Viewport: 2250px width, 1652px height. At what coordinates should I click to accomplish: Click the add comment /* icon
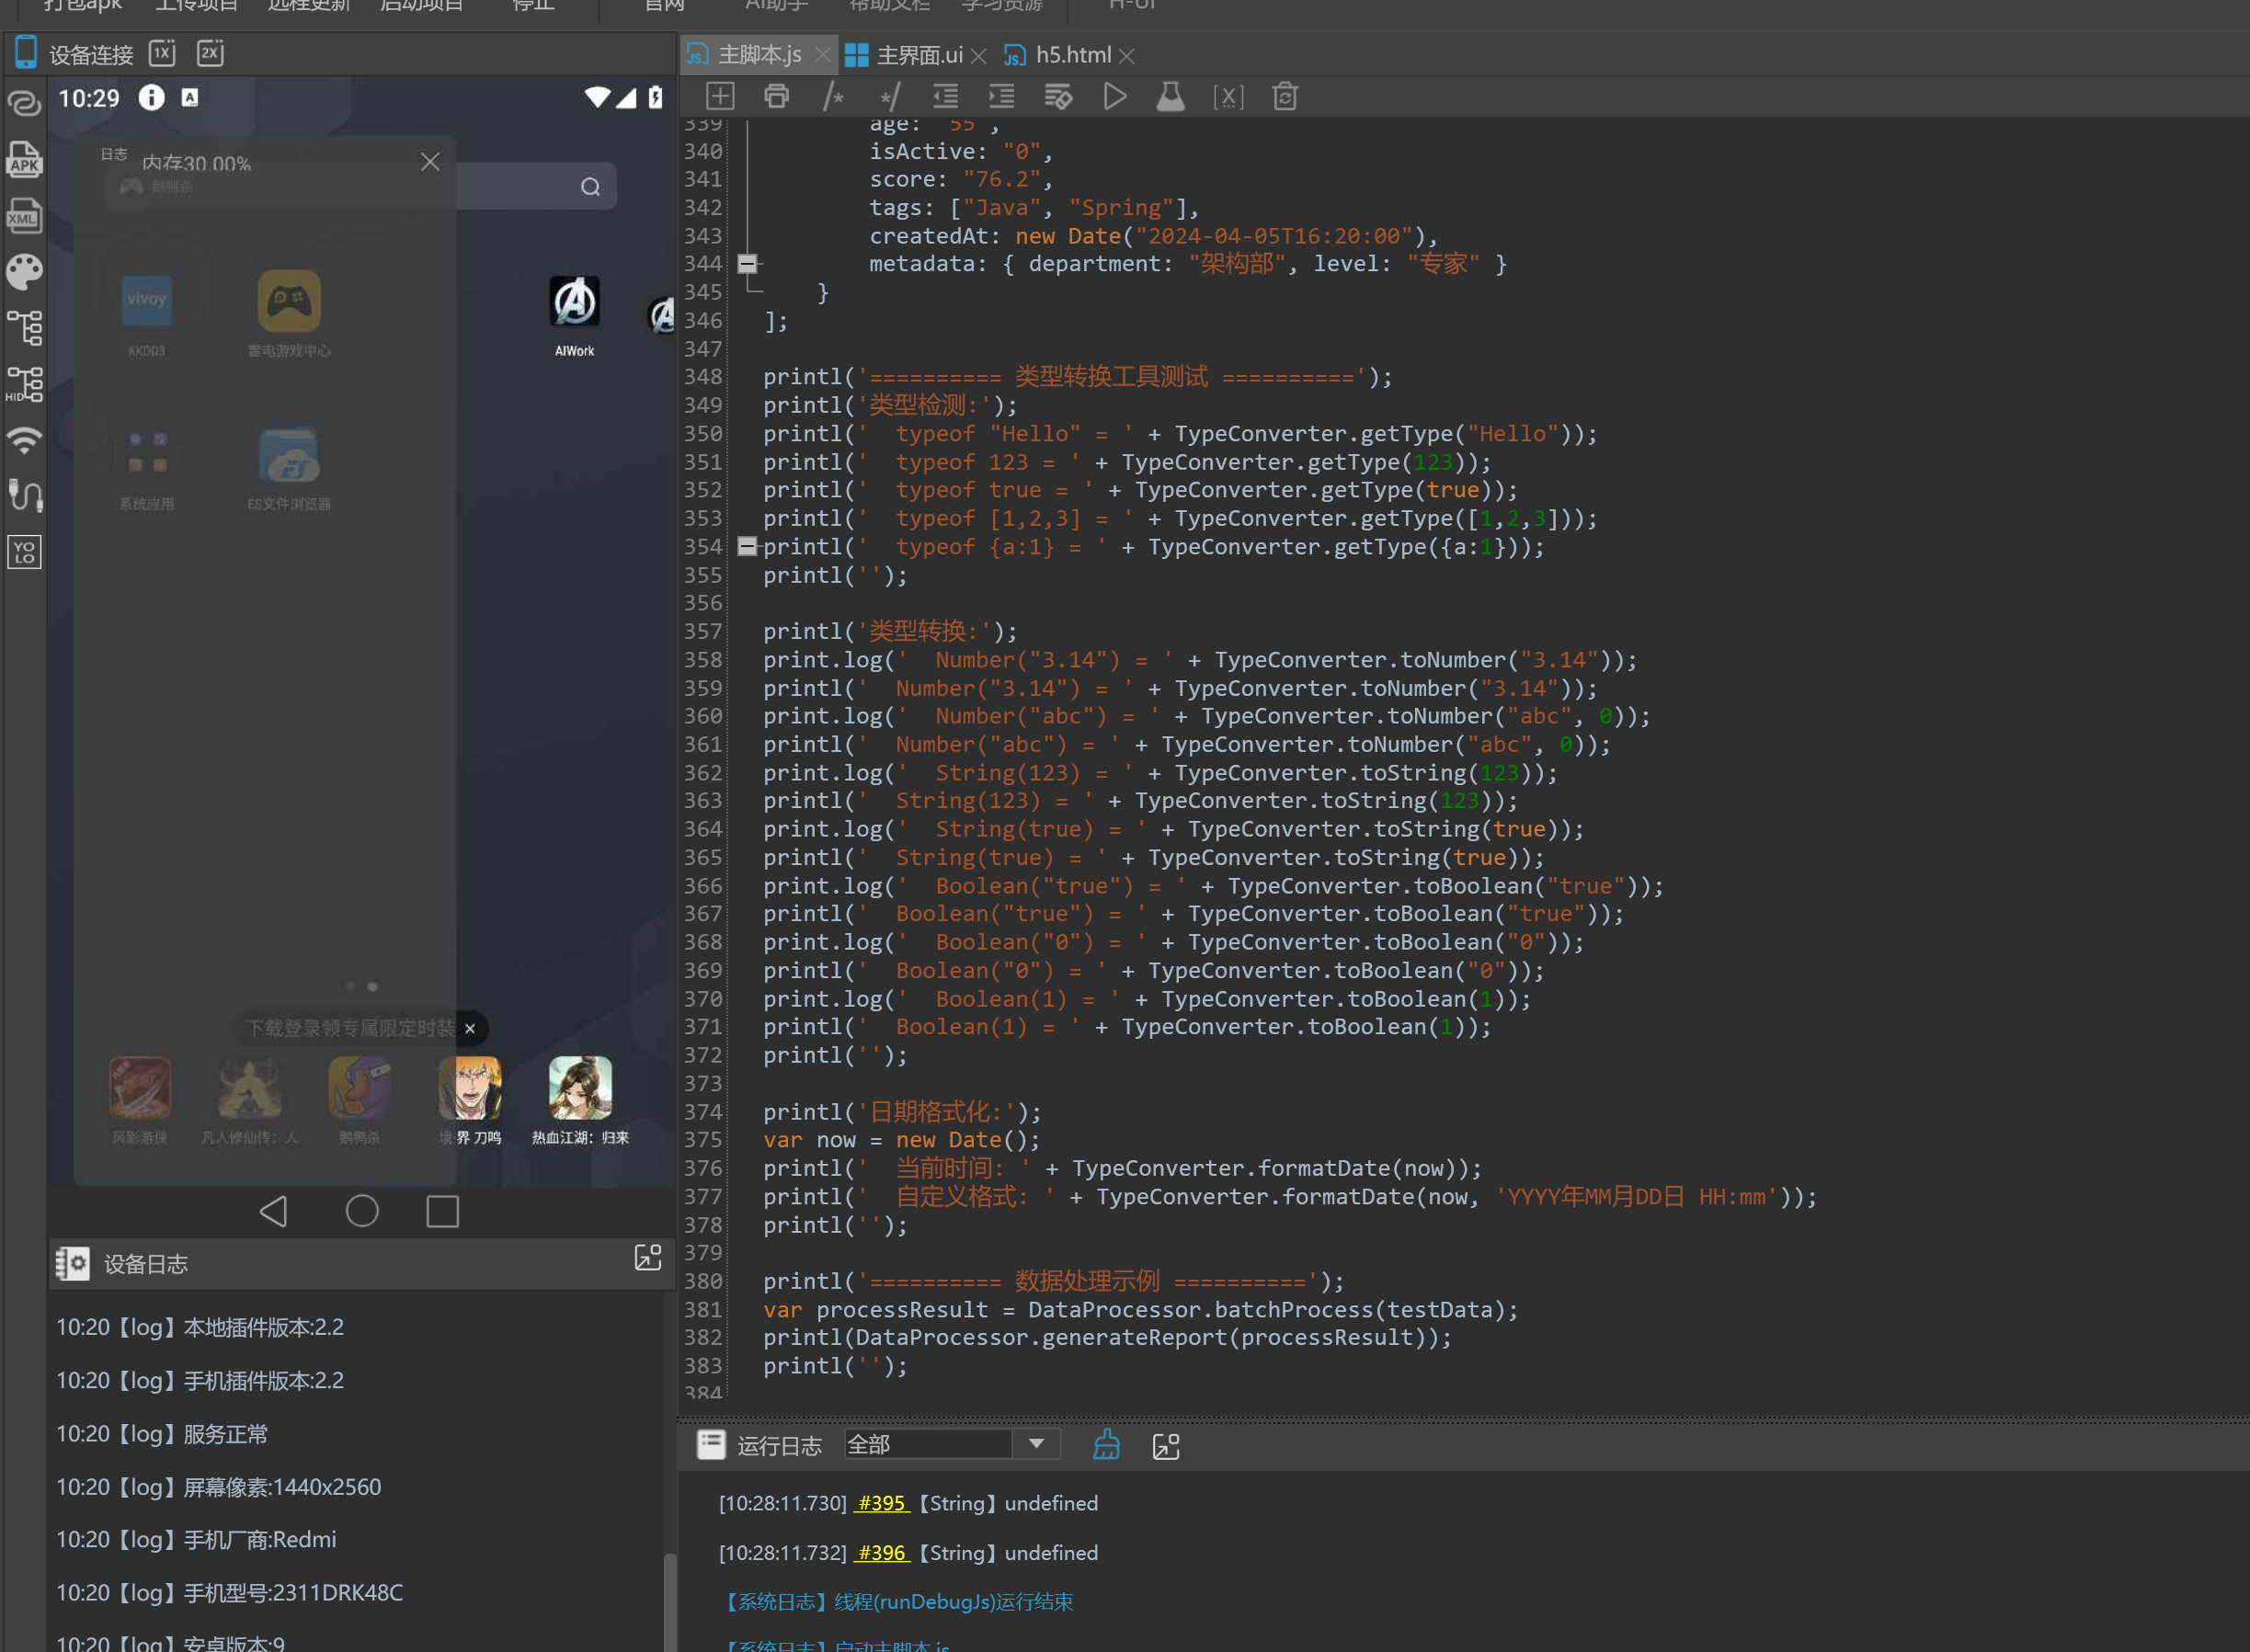(x=833, y=97)
